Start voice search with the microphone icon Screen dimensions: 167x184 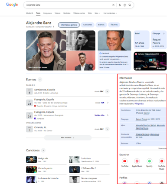(120, 5)
